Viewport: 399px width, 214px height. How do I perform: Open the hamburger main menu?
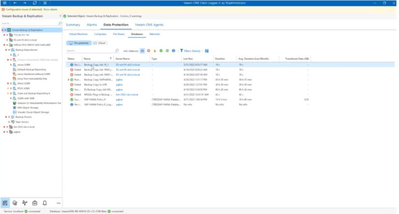click(x=5, y=3)
